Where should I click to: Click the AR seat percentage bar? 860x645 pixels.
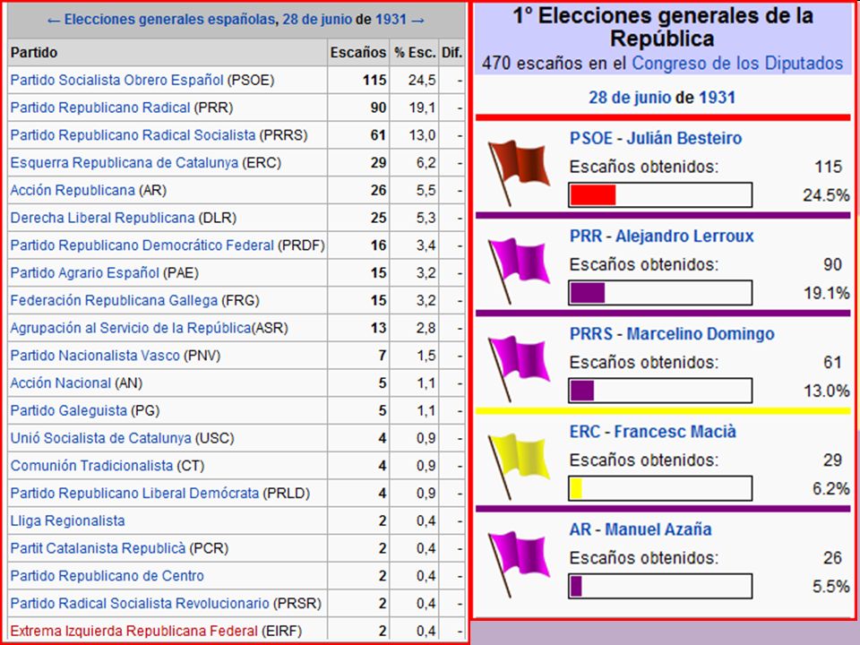(660, 586)
